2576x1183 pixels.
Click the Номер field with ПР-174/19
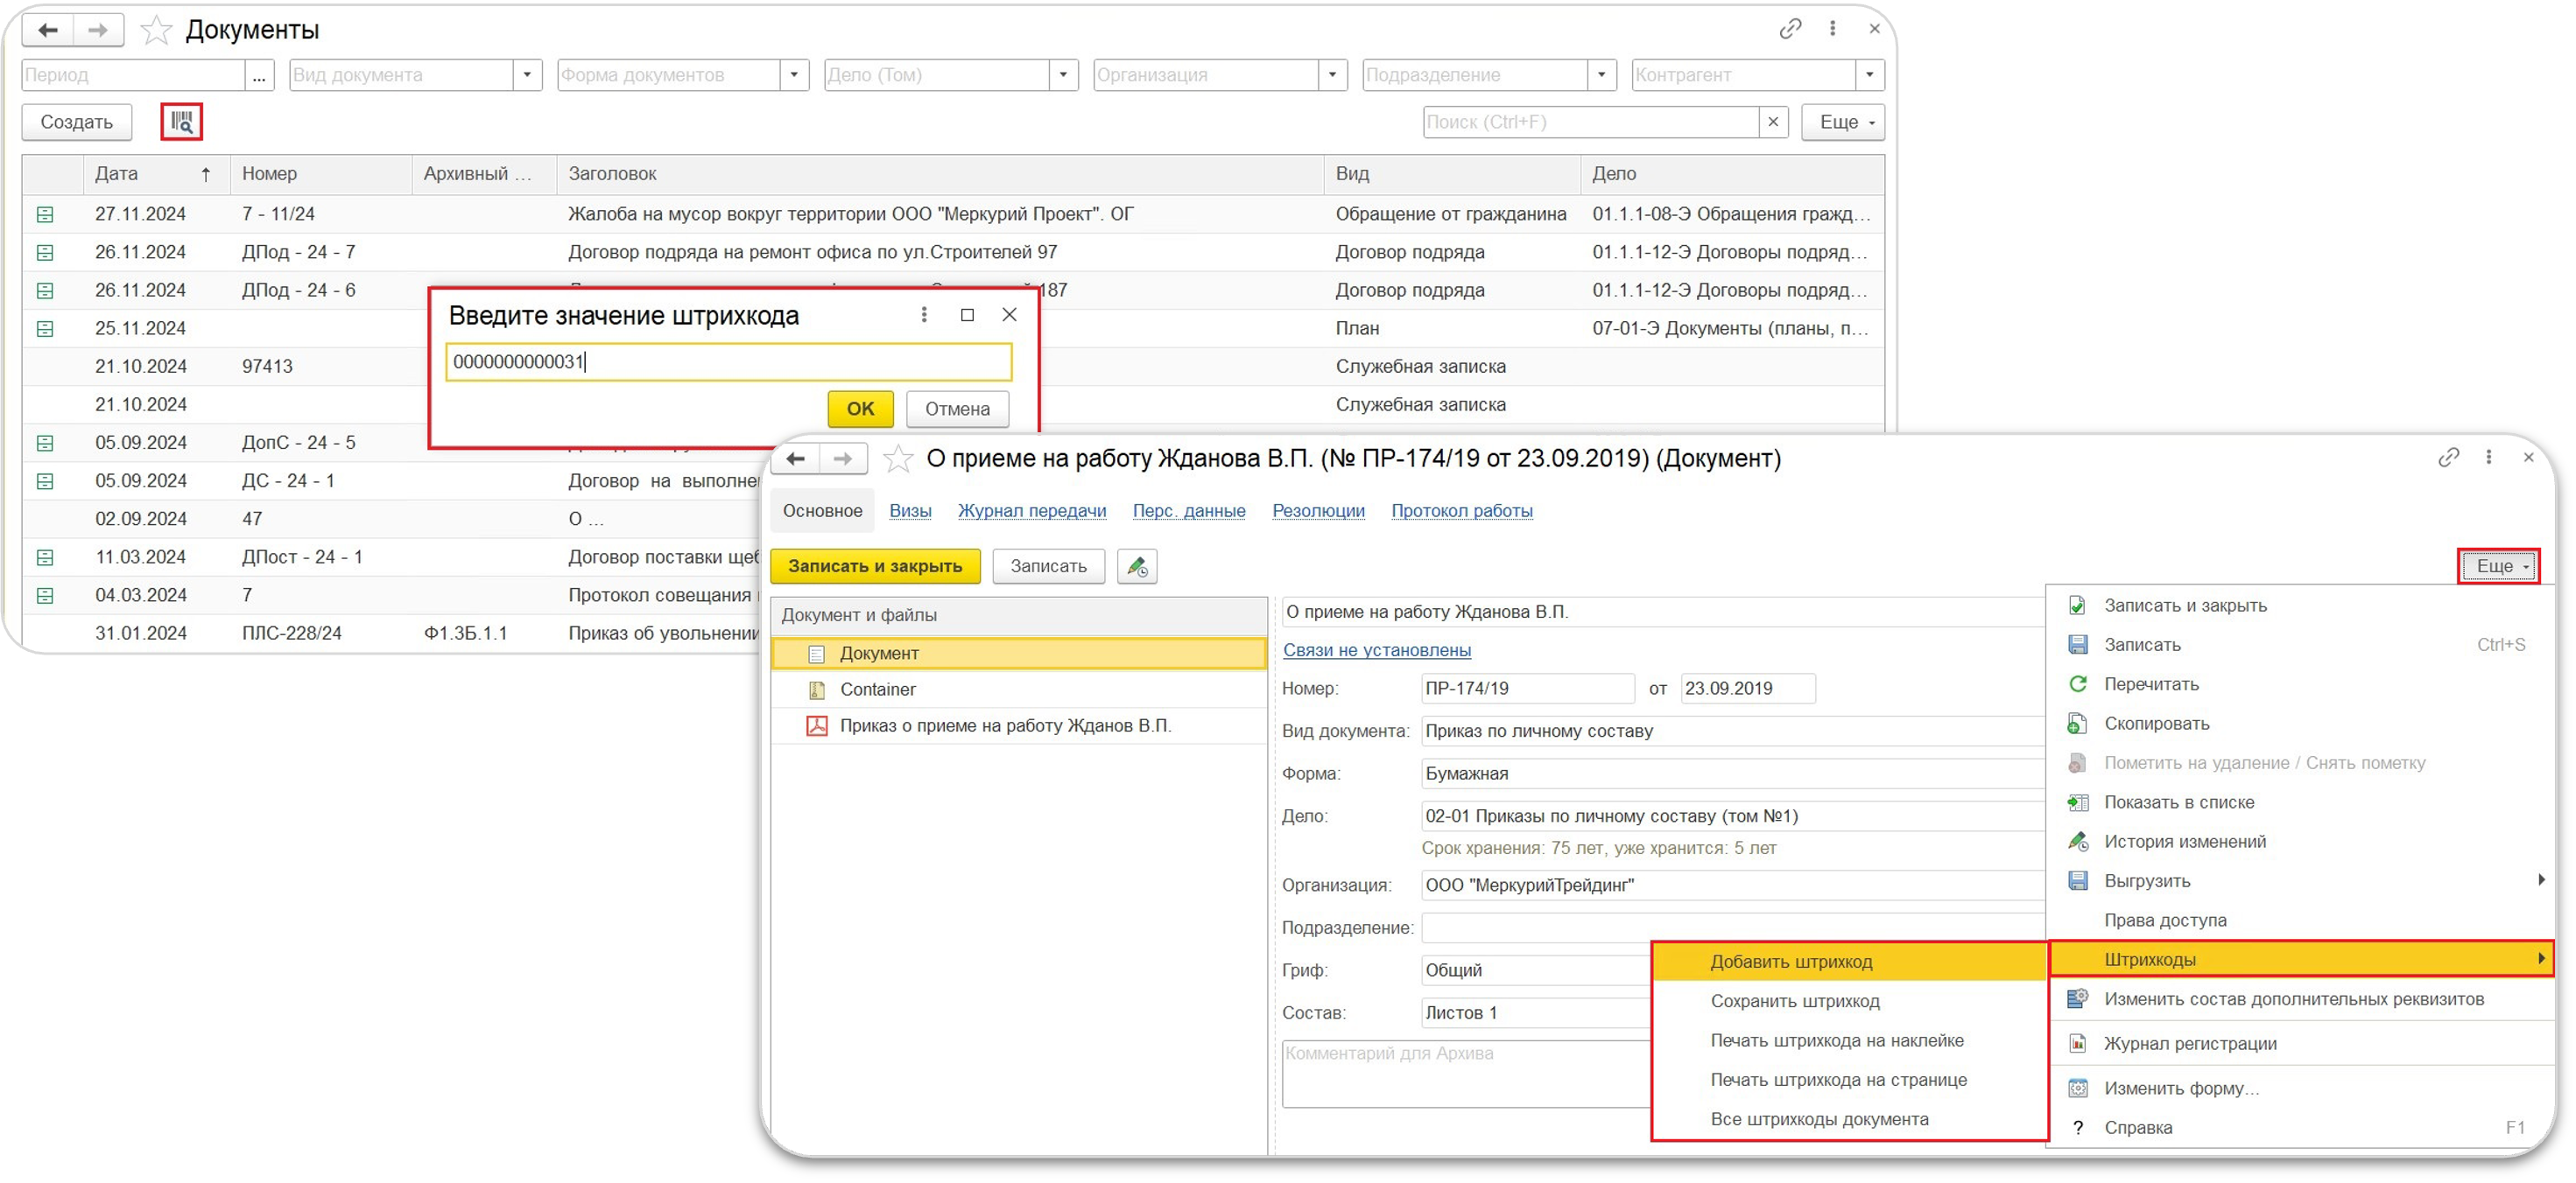click(x=1527, y=689)
